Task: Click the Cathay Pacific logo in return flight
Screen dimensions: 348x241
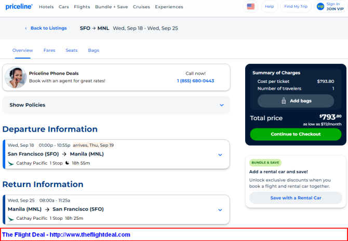Action: (11, 218)
